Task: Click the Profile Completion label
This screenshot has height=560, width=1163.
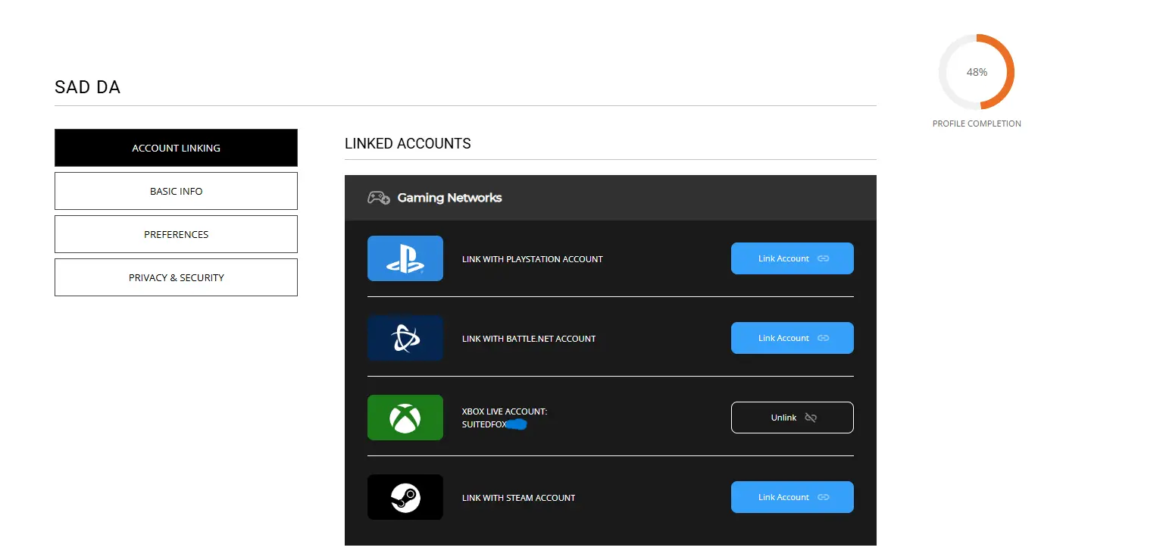Action: point(977,124)
